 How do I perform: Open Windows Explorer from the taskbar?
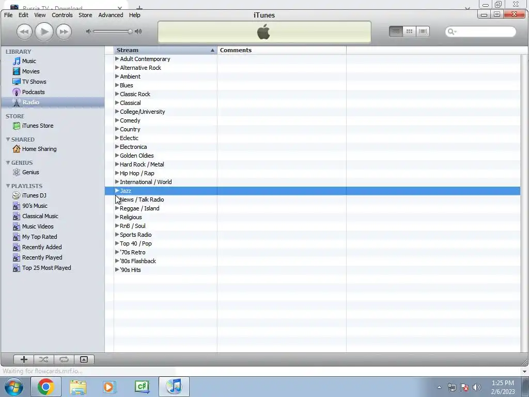pos(78,387)
